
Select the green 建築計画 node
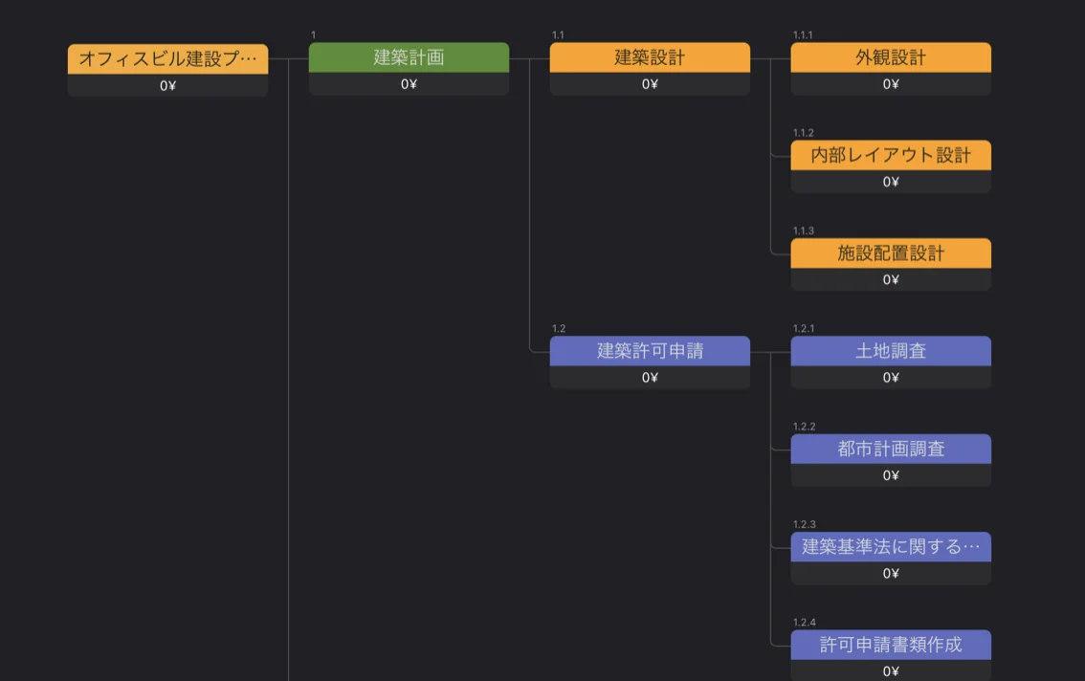(x=409, y=57)
